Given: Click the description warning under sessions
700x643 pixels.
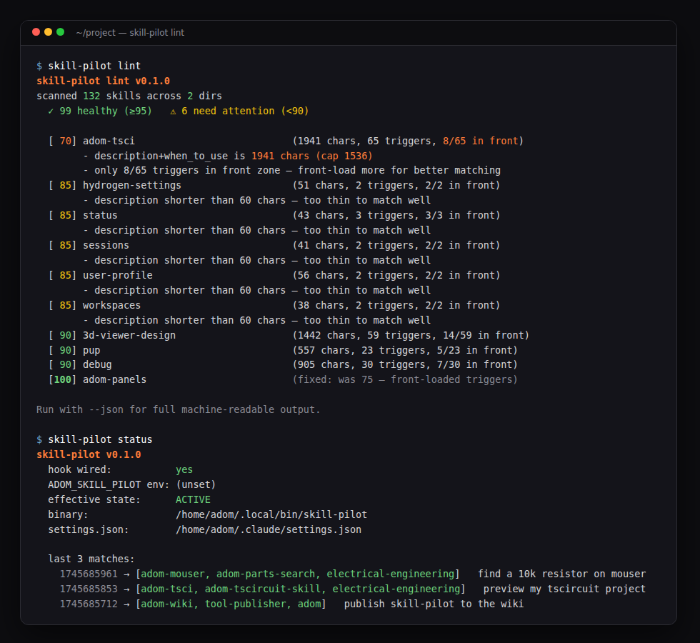Looking at the screenshot, I should tap(257, 260).
